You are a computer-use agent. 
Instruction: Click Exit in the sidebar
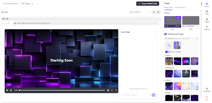[x=207, y=98]
